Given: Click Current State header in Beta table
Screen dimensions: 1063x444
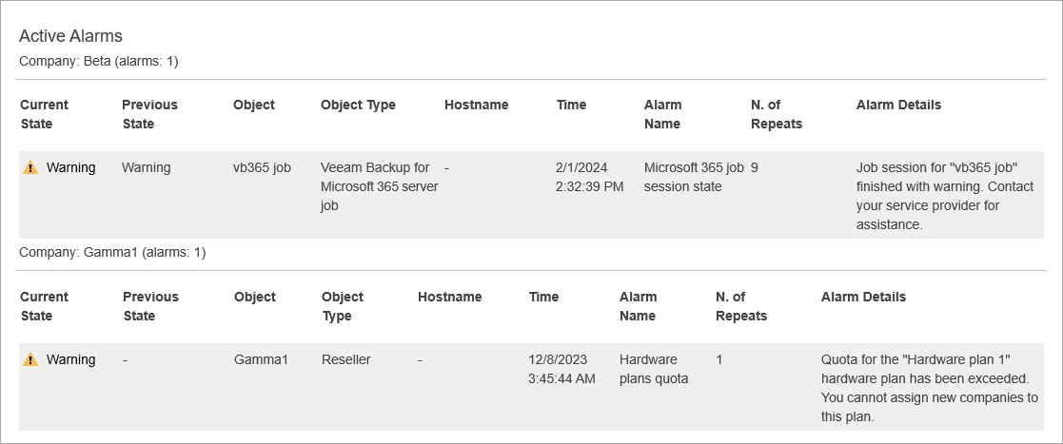Looking at the screenshot, I should (44, 114).
